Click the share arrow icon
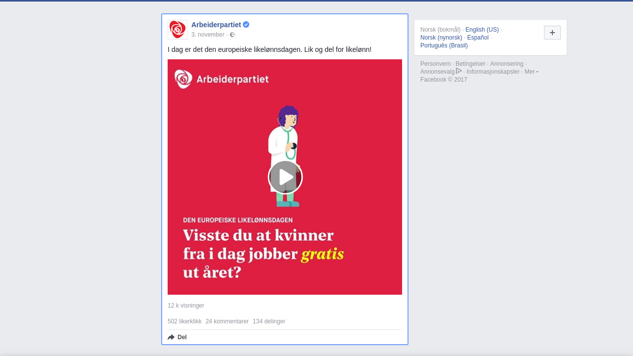633x356 pixels. point(171,337)
